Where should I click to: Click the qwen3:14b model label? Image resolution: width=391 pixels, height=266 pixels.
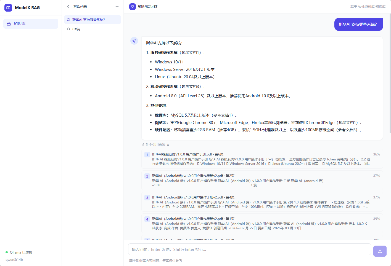[x=14, y=259]
